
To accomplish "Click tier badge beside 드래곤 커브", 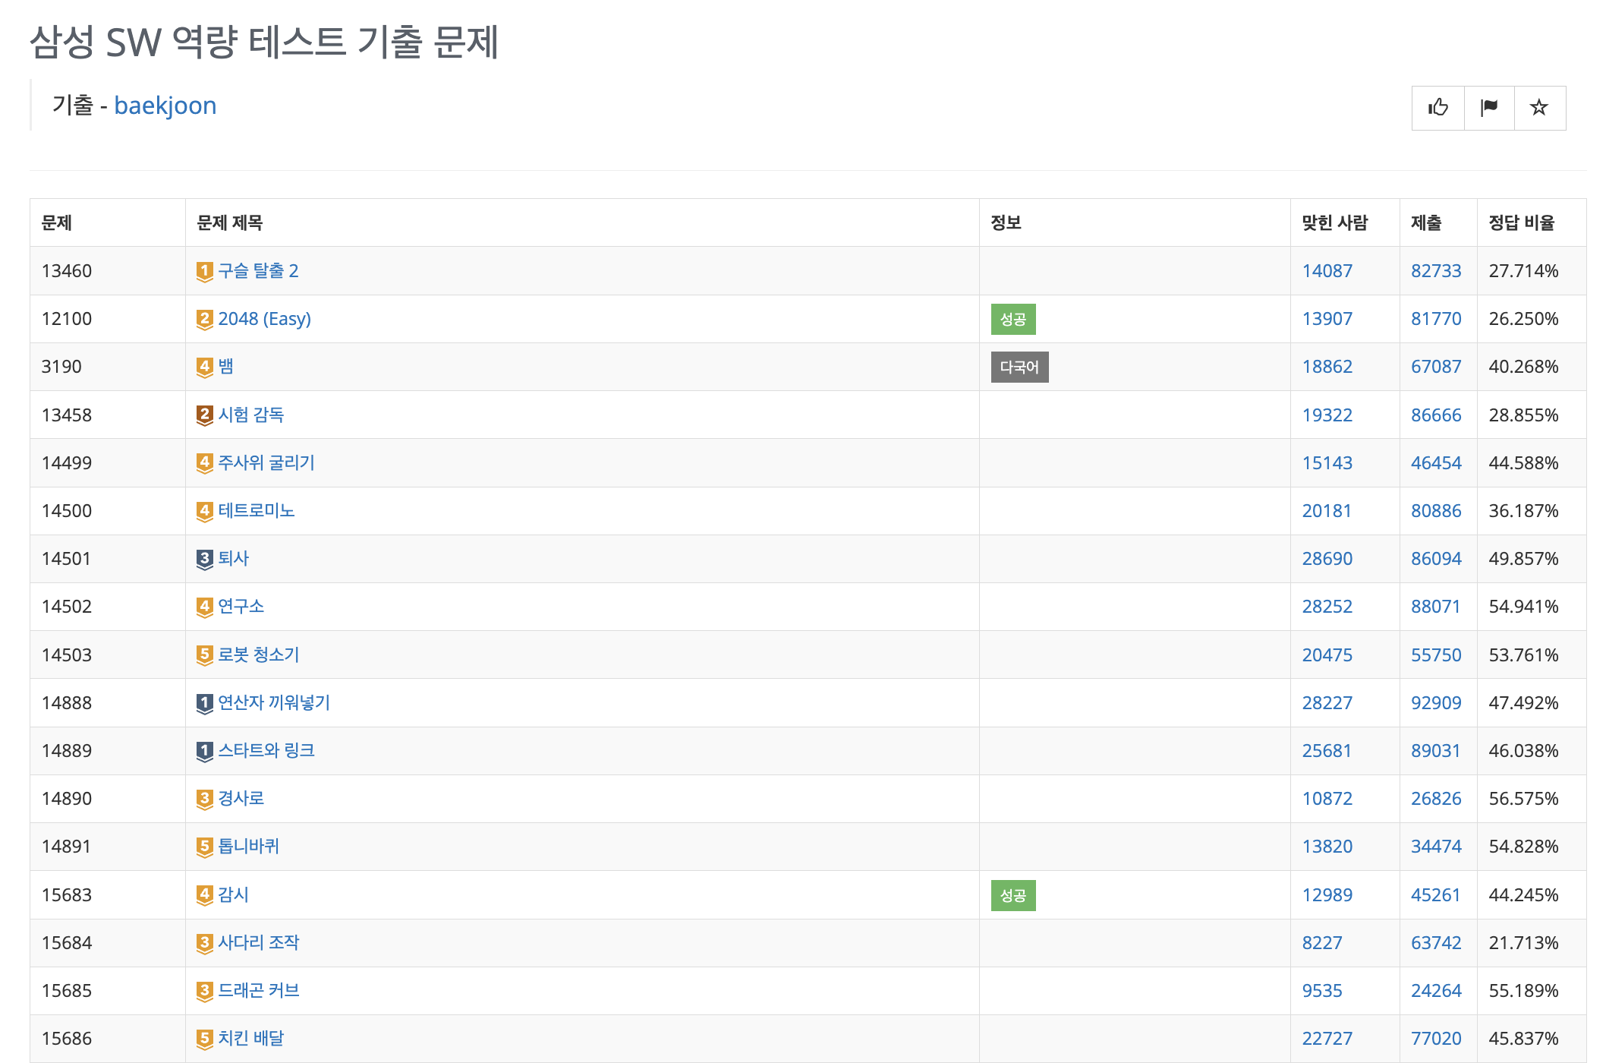I will pos(204,992).
